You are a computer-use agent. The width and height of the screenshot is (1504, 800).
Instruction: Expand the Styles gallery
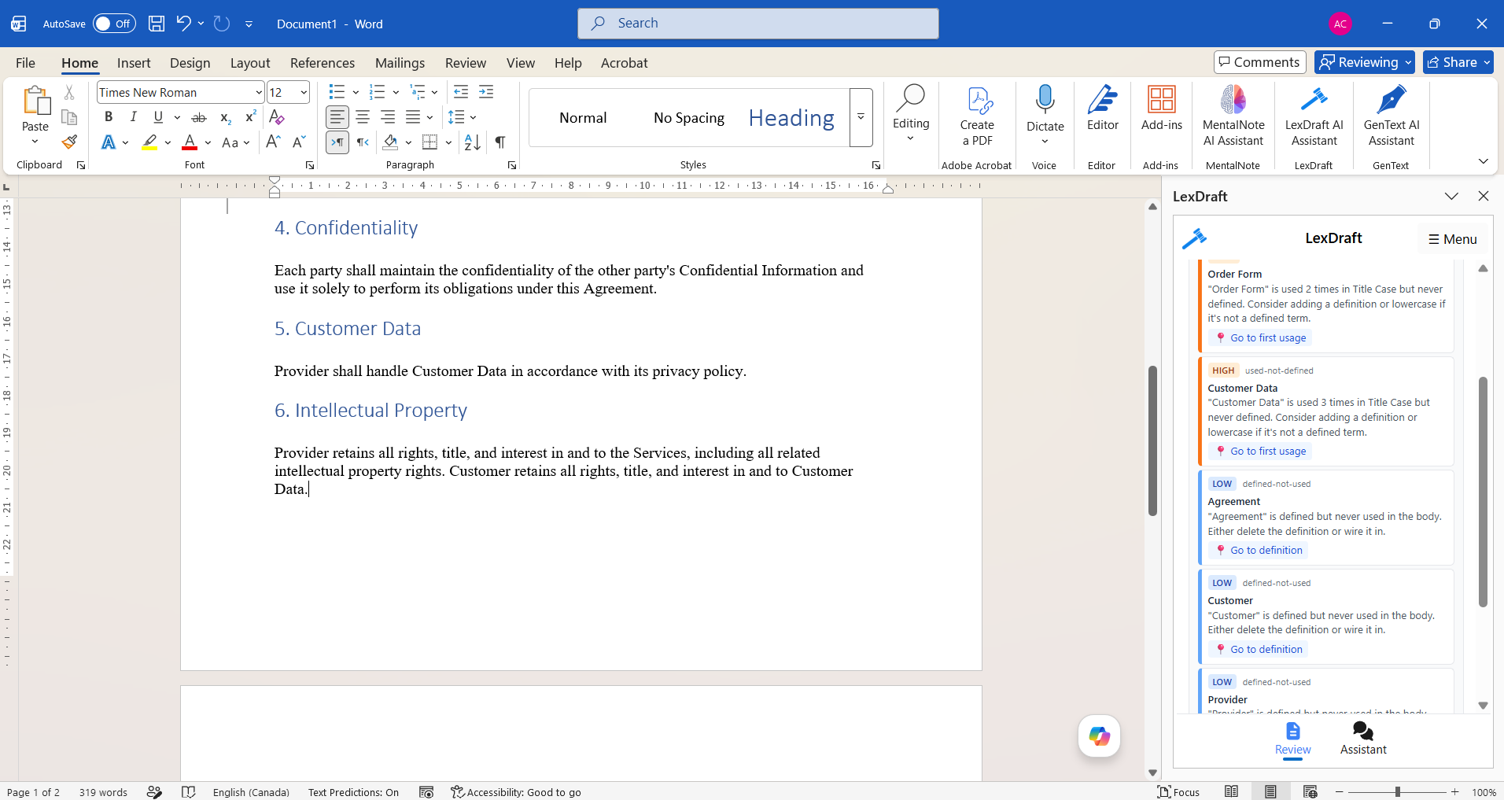point(861,117)
